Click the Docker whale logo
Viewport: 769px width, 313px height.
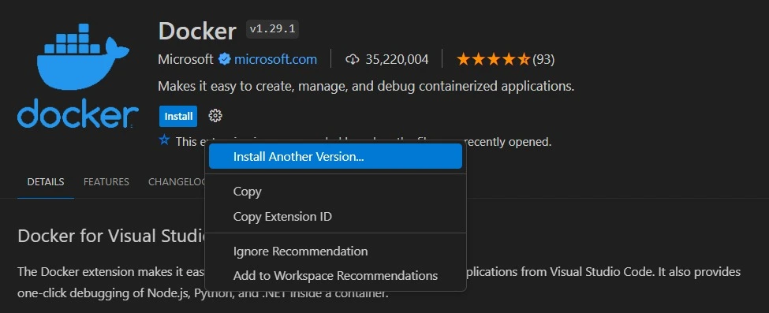(78, 76)
